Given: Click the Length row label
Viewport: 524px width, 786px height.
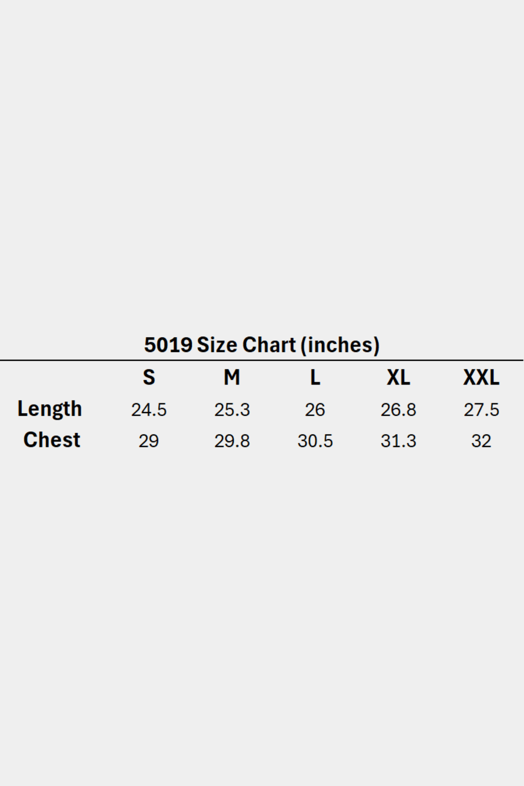Looking at the screenshot, I should click(50, 409).
